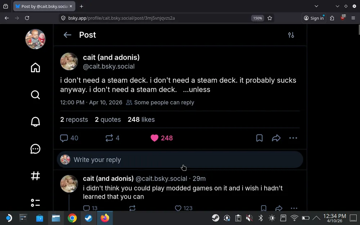Open the Bluesky Home feed icon
Screen dimensions: 360x225
[x=35, y=68]
